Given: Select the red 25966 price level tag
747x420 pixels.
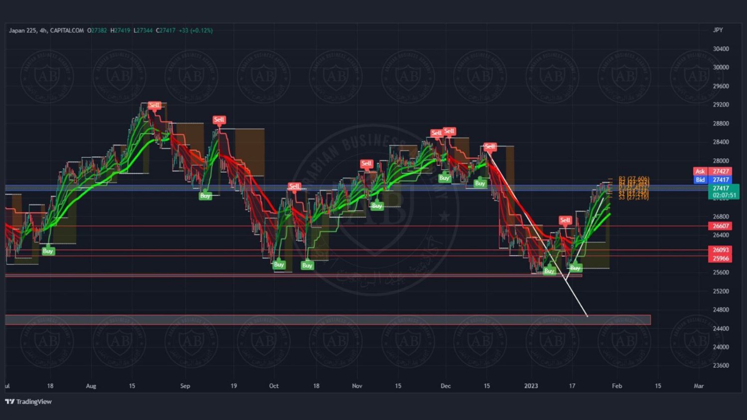Looking at the screenshot, I should tap(720, 258).
